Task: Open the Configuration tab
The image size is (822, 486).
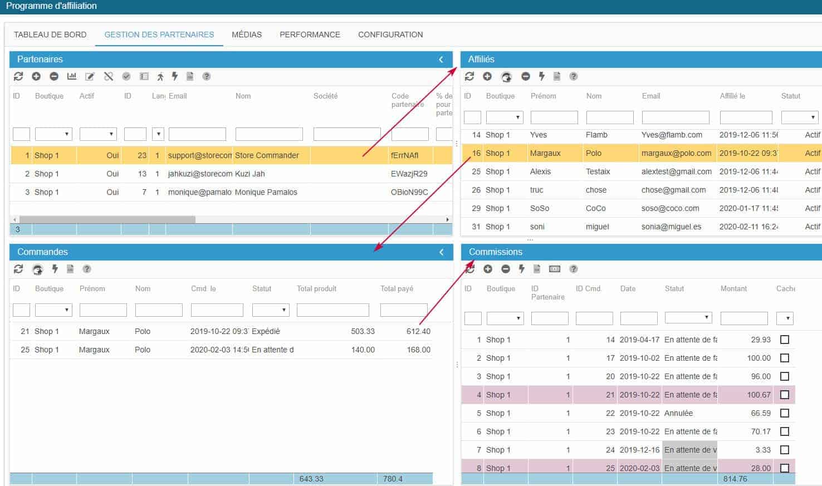Action: (390, 35)
